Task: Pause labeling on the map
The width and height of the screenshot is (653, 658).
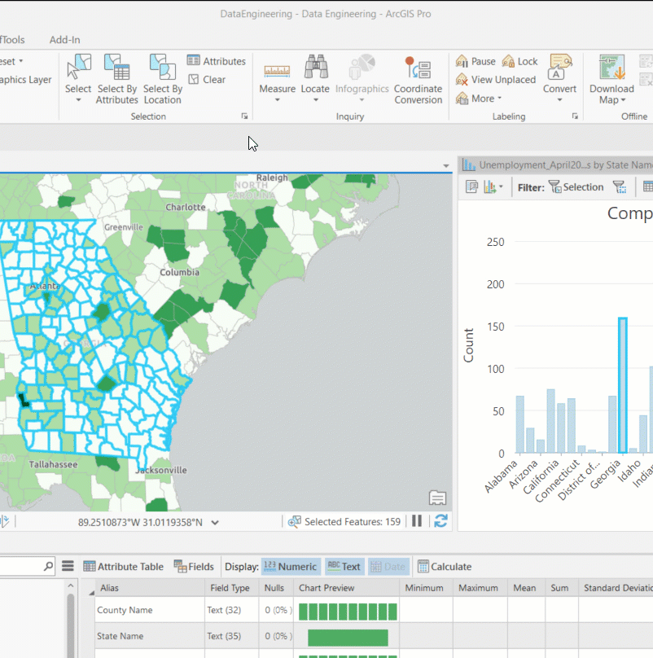Action: pos(475,60)
